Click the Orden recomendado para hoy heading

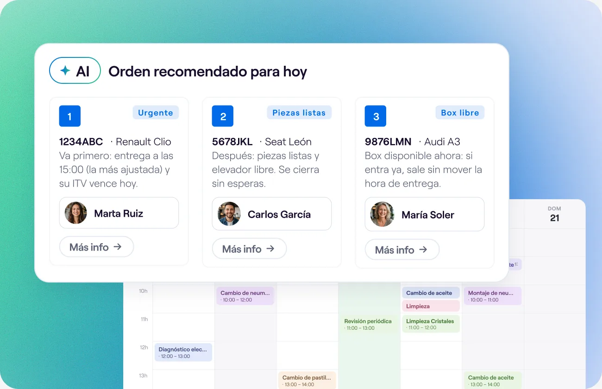[x=208, y=71]
